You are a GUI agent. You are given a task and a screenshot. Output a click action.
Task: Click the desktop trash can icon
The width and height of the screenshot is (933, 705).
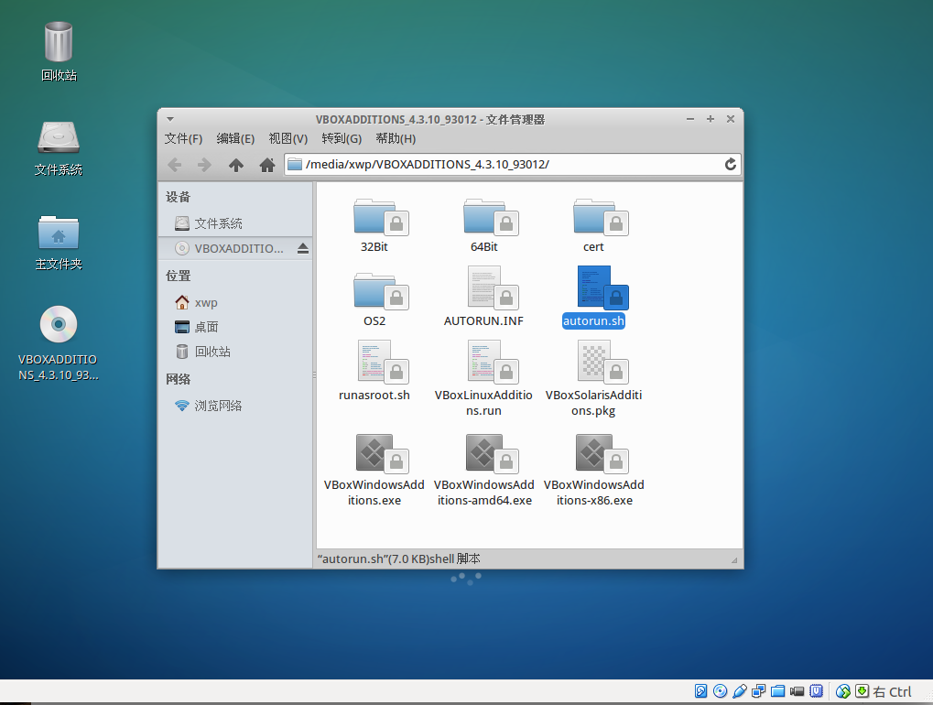click(59, 41)
